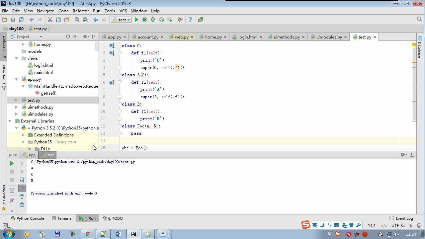Open Help topics question mark icon
The width and height of the screenshot is (425, 239).
(x=190, y=20)
